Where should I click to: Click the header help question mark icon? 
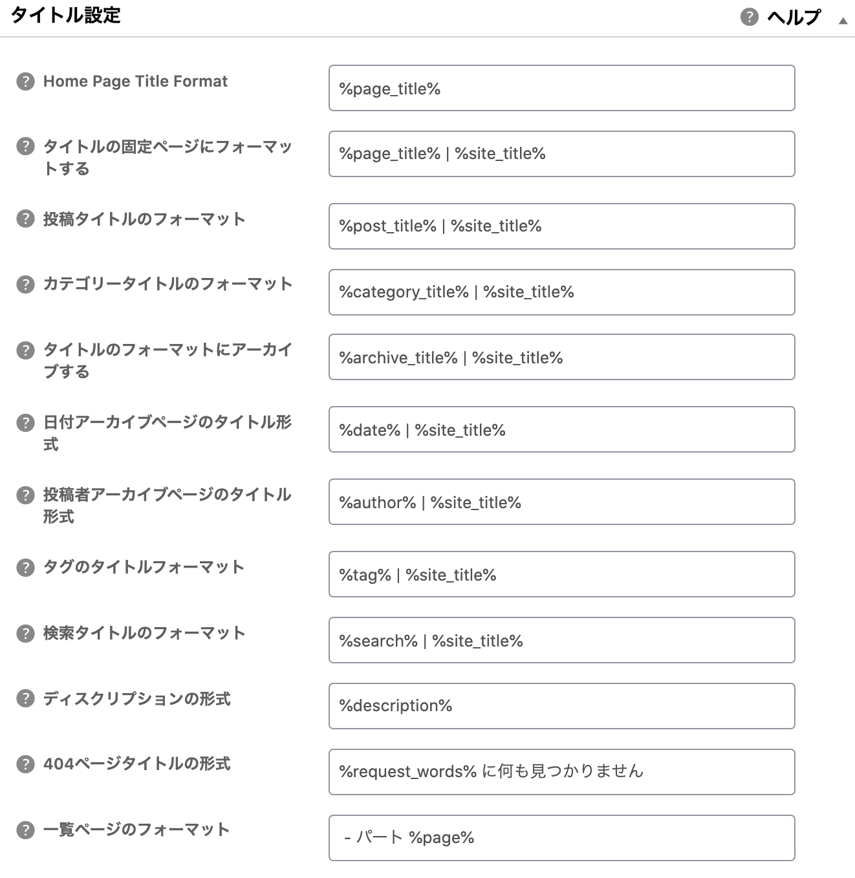[749, 17]
